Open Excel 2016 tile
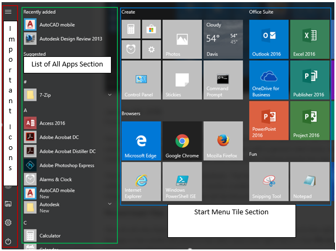Screen dimensions: 336x251 (310, 39)
